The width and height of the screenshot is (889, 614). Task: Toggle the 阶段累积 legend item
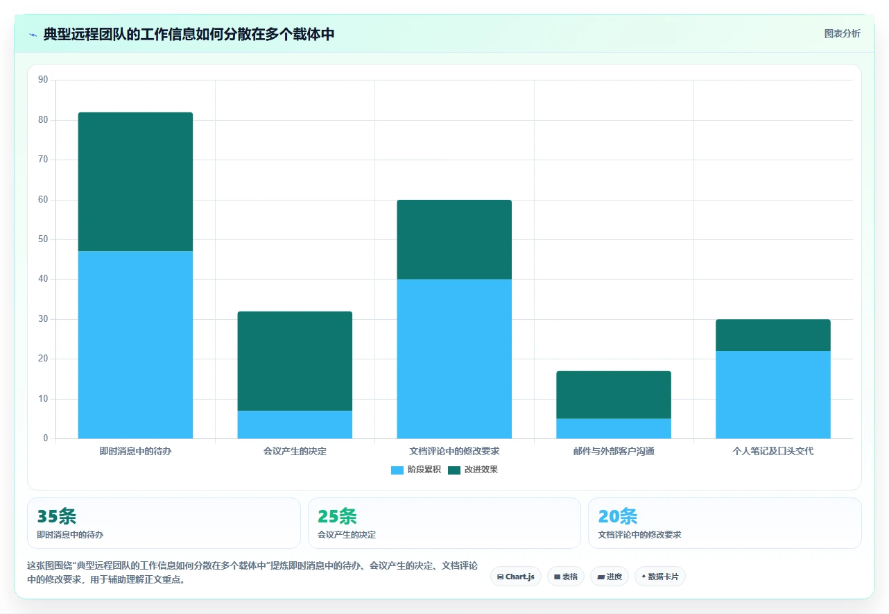(415, 470)
